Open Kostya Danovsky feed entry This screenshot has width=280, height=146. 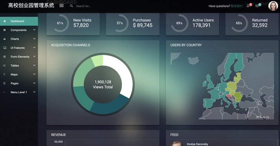point(197,144)
